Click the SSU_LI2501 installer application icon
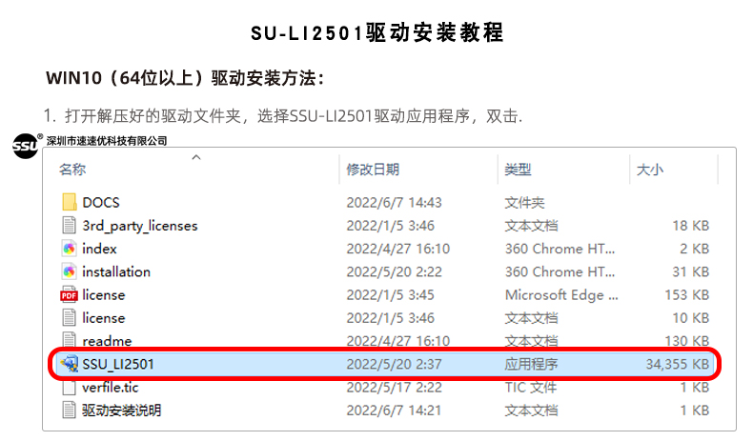Image resolution: width=753 pixels, height=441 pixels. [70, 364]
